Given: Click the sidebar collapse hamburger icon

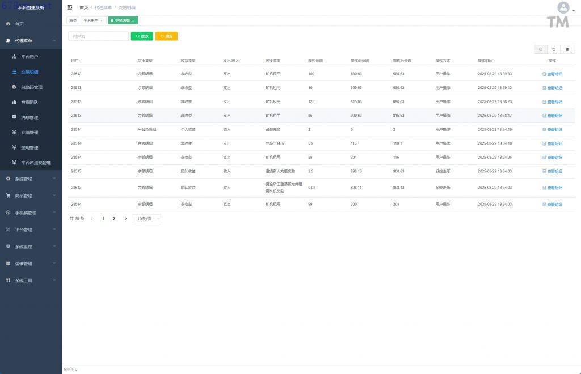Looking at the screenshot, I should point(70,7).
